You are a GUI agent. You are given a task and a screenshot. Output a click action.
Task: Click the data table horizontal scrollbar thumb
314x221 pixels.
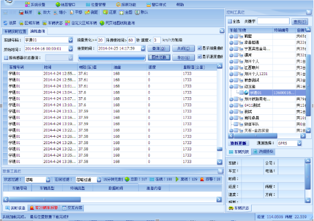click(44, 200)
